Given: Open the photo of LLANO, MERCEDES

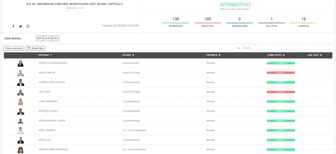Looking at the screenshot, I should pos(20,102).
